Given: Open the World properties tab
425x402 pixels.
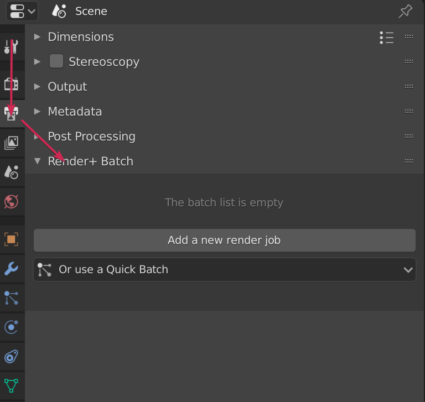Looking at the screenshot, I should click(12, 201).
